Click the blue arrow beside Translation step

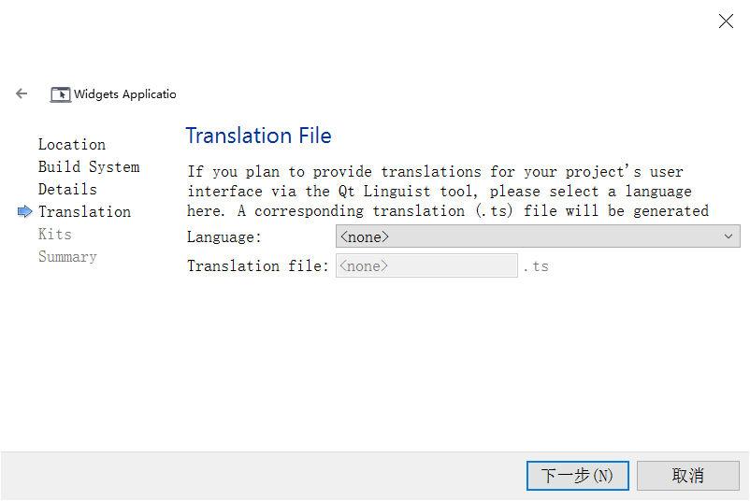click(x=25, y=211)
